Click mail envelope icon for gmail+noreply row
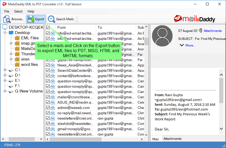This screenshot has width=226, height=148. pyautogui.click(x=53, y=129)
